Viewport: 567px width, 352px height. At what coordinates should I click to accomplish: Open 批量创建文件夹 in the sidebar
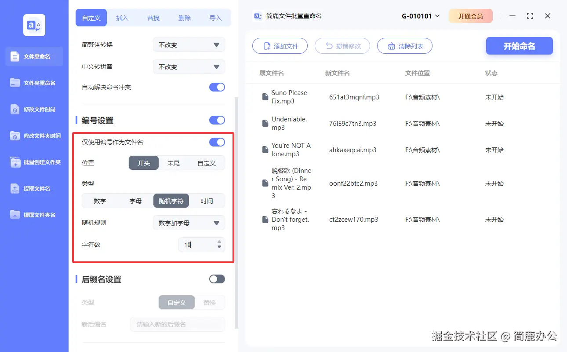click(x=34, y=162)
